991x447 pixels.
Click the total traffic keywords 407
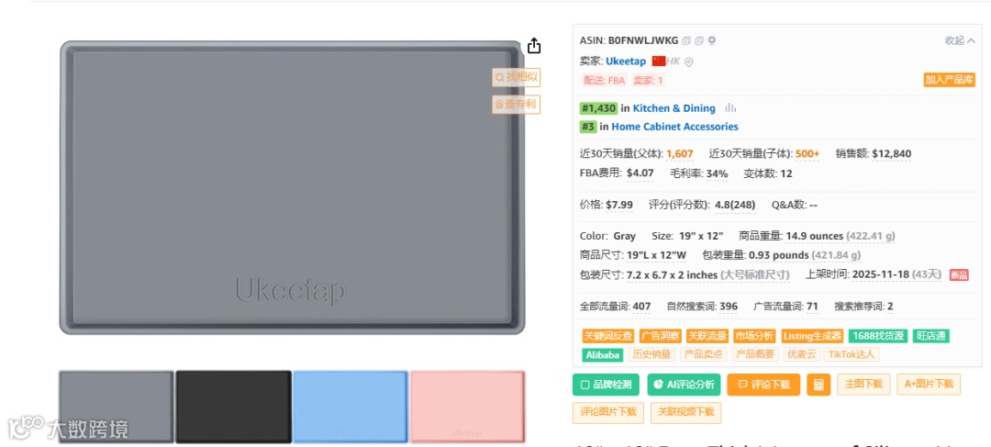[641, 307]
